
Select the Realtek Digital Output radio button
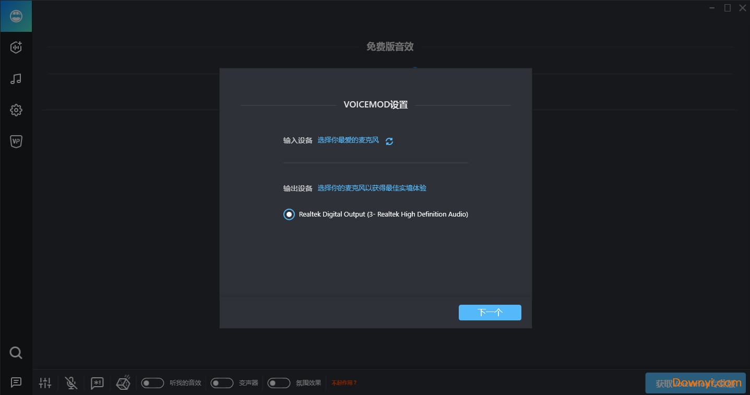[x=289, y=214]
